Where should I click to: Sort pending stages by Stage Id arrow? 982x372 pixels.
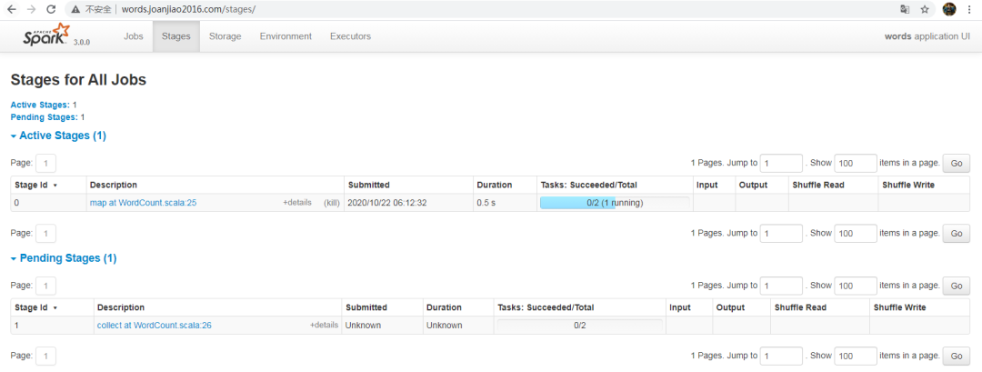coord(55,308)
